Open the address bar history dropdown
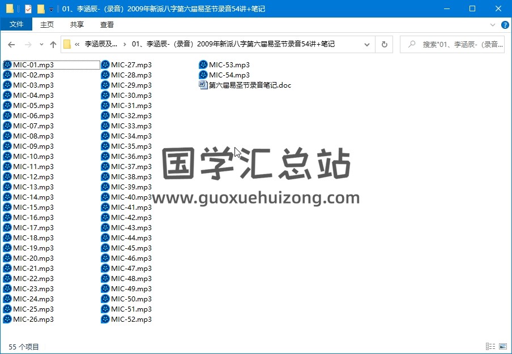This screenshot has height=354, width=512. [367, 44]
